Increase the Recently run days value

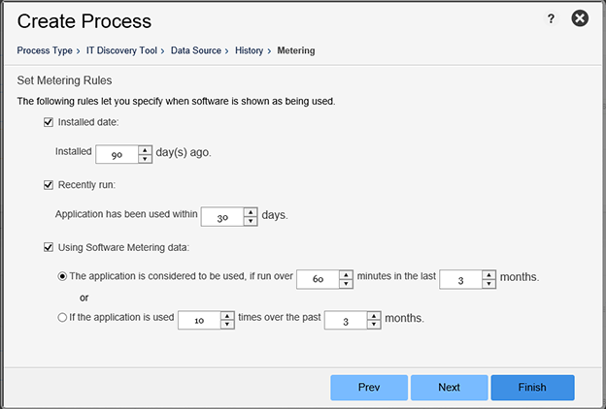pos(250,213)
